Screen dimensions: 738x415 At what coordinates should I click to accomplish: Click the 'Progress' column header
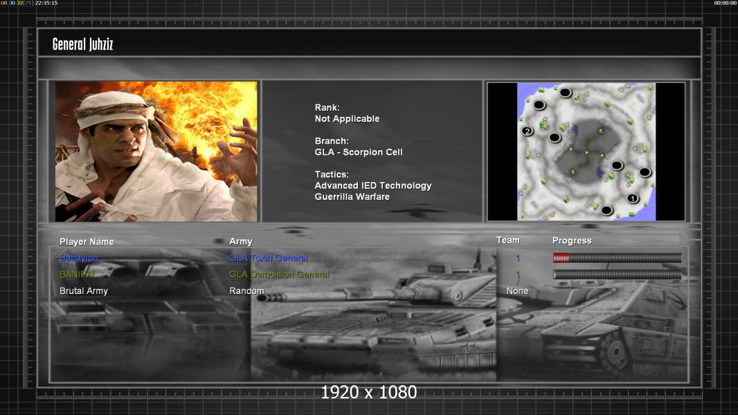[x=572, y=241]
